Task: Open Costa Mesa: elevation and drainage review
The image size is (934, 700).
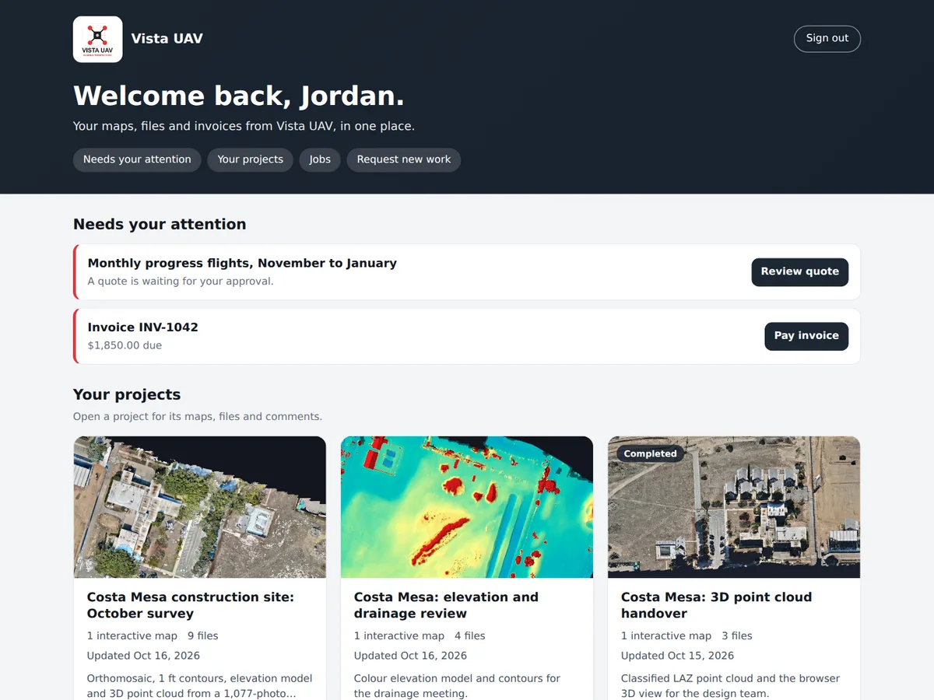Action: click(446, 605)
